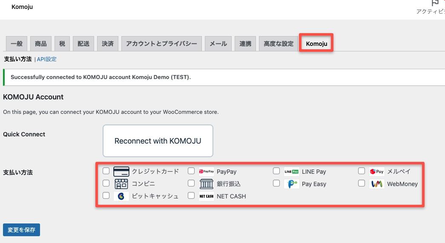
Task: Click the Pay Easy label text
Action: click(314, 184)
